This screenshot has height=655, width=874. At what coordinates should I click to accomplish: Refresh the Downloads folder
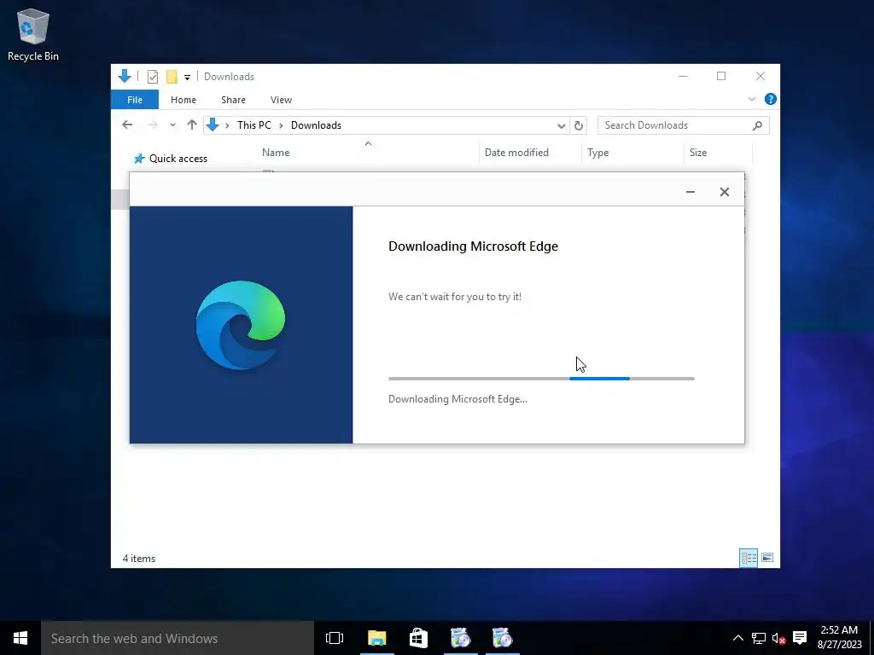[579, 126]
